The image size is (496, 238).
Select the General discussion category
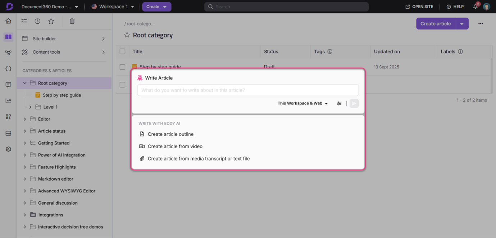tap(58, 203)
